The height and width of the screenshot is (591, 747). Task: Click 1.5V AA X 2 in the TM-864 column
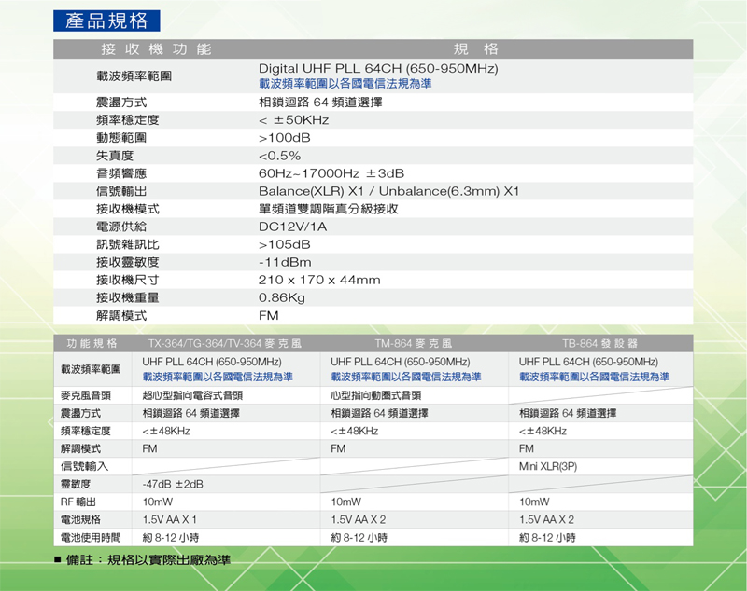(359, 519)
